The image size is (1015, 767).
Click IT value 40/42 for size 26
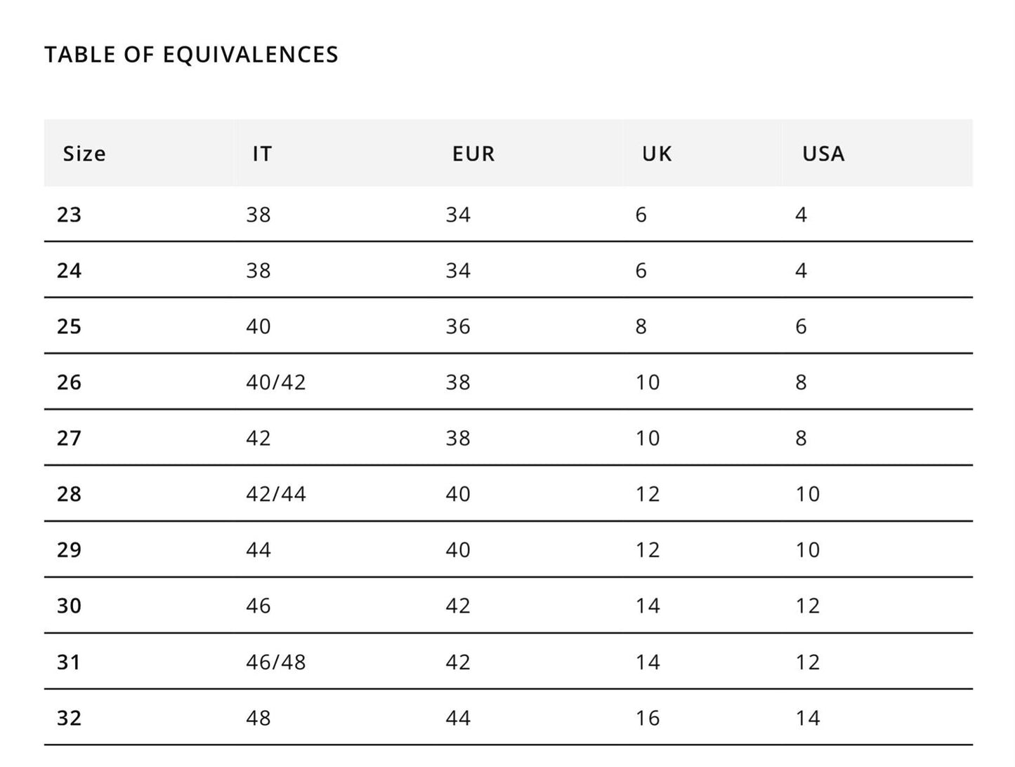[x=276, y=382]
